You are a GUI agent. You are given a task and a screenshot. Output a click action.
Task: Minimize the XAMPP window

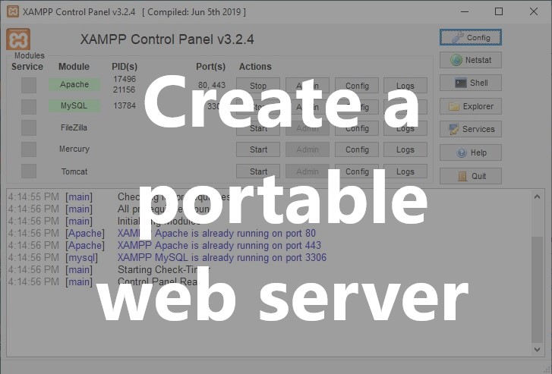(x=465, y=11)
